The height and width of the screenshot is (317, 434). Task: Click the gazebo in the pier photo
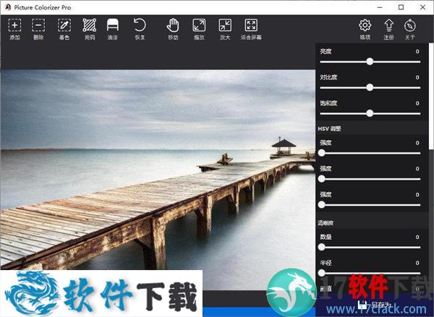(284, 147)
